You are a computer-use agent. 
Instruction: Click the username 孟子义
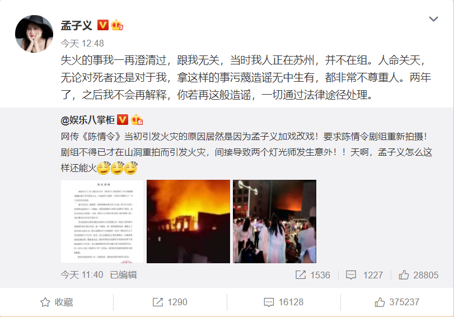tap(77, 26)
